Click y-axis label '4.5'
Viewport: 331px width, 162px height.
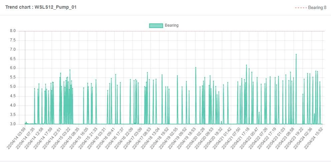(x=13, y=96)
